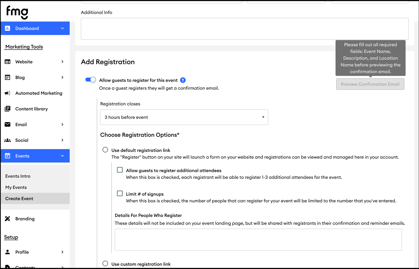This screenshot has height=269, width=419.
Task: Open the blue question mark help icon
Action: [183, 80]
